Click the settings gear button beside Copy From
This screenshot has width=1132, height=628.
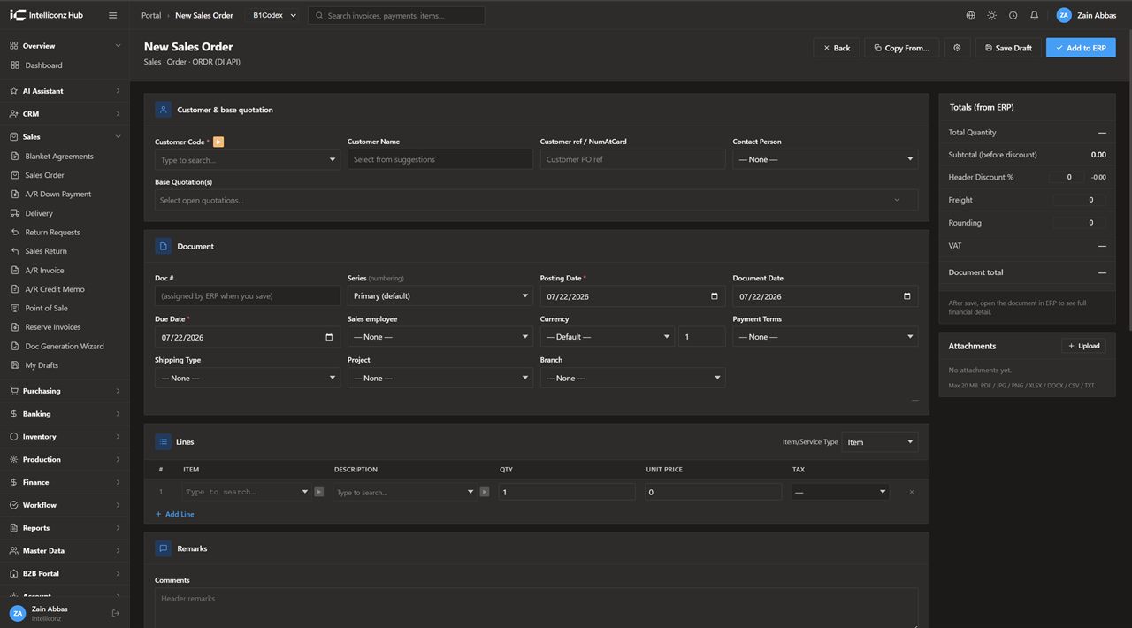(957, 48)
